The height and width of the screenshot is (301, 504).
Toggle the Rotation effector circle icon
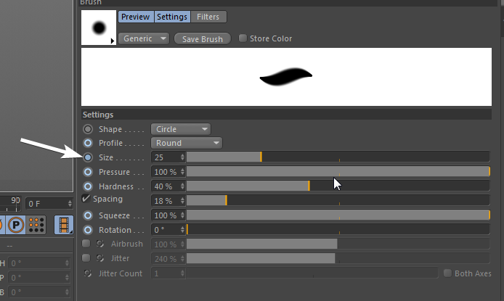click(88, 230)
